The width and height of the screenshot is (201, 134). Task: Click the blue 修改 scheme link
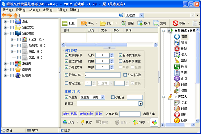[x=90, y=114]
